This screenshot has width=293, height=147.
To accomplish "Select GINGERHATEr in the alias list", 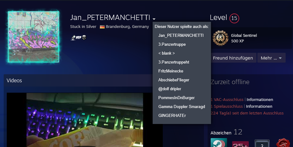I will (x=172, y=116).
